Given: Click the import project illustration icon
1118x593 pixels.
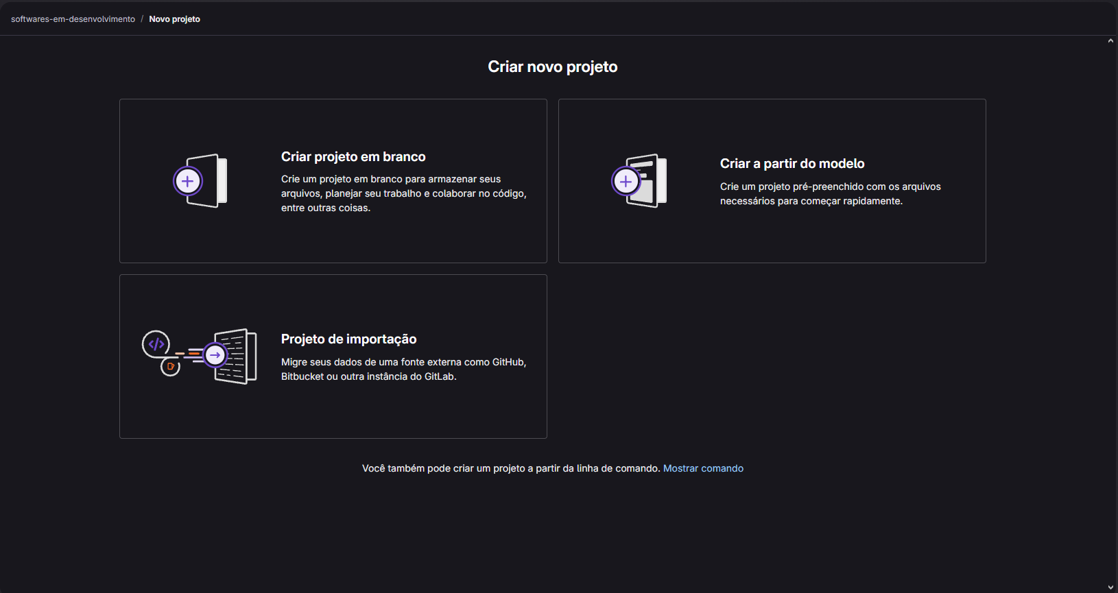Looking at the screenshot, I should pos(200,356).
